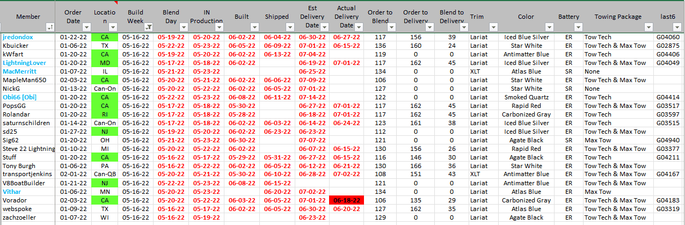Select the Smoked Quartz color cell
685x225 pixels.
[x=526, y=97]
